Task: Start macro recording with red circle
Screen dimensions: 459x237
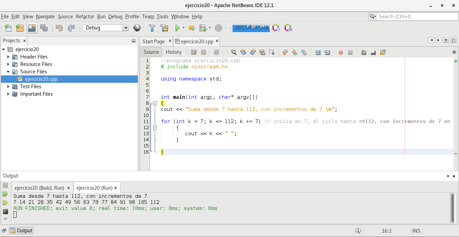Action: pyautogui.click(x=341, y=52)
